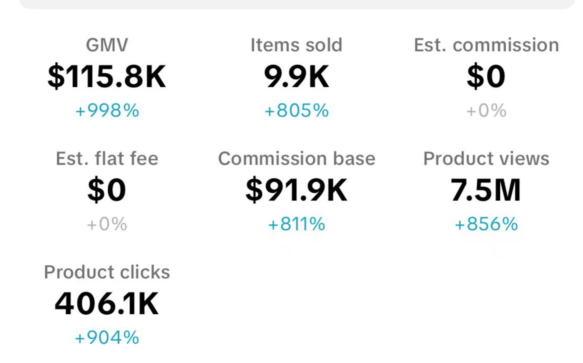
Task: Open the Product clicks label
Action: tap(107, 272)
